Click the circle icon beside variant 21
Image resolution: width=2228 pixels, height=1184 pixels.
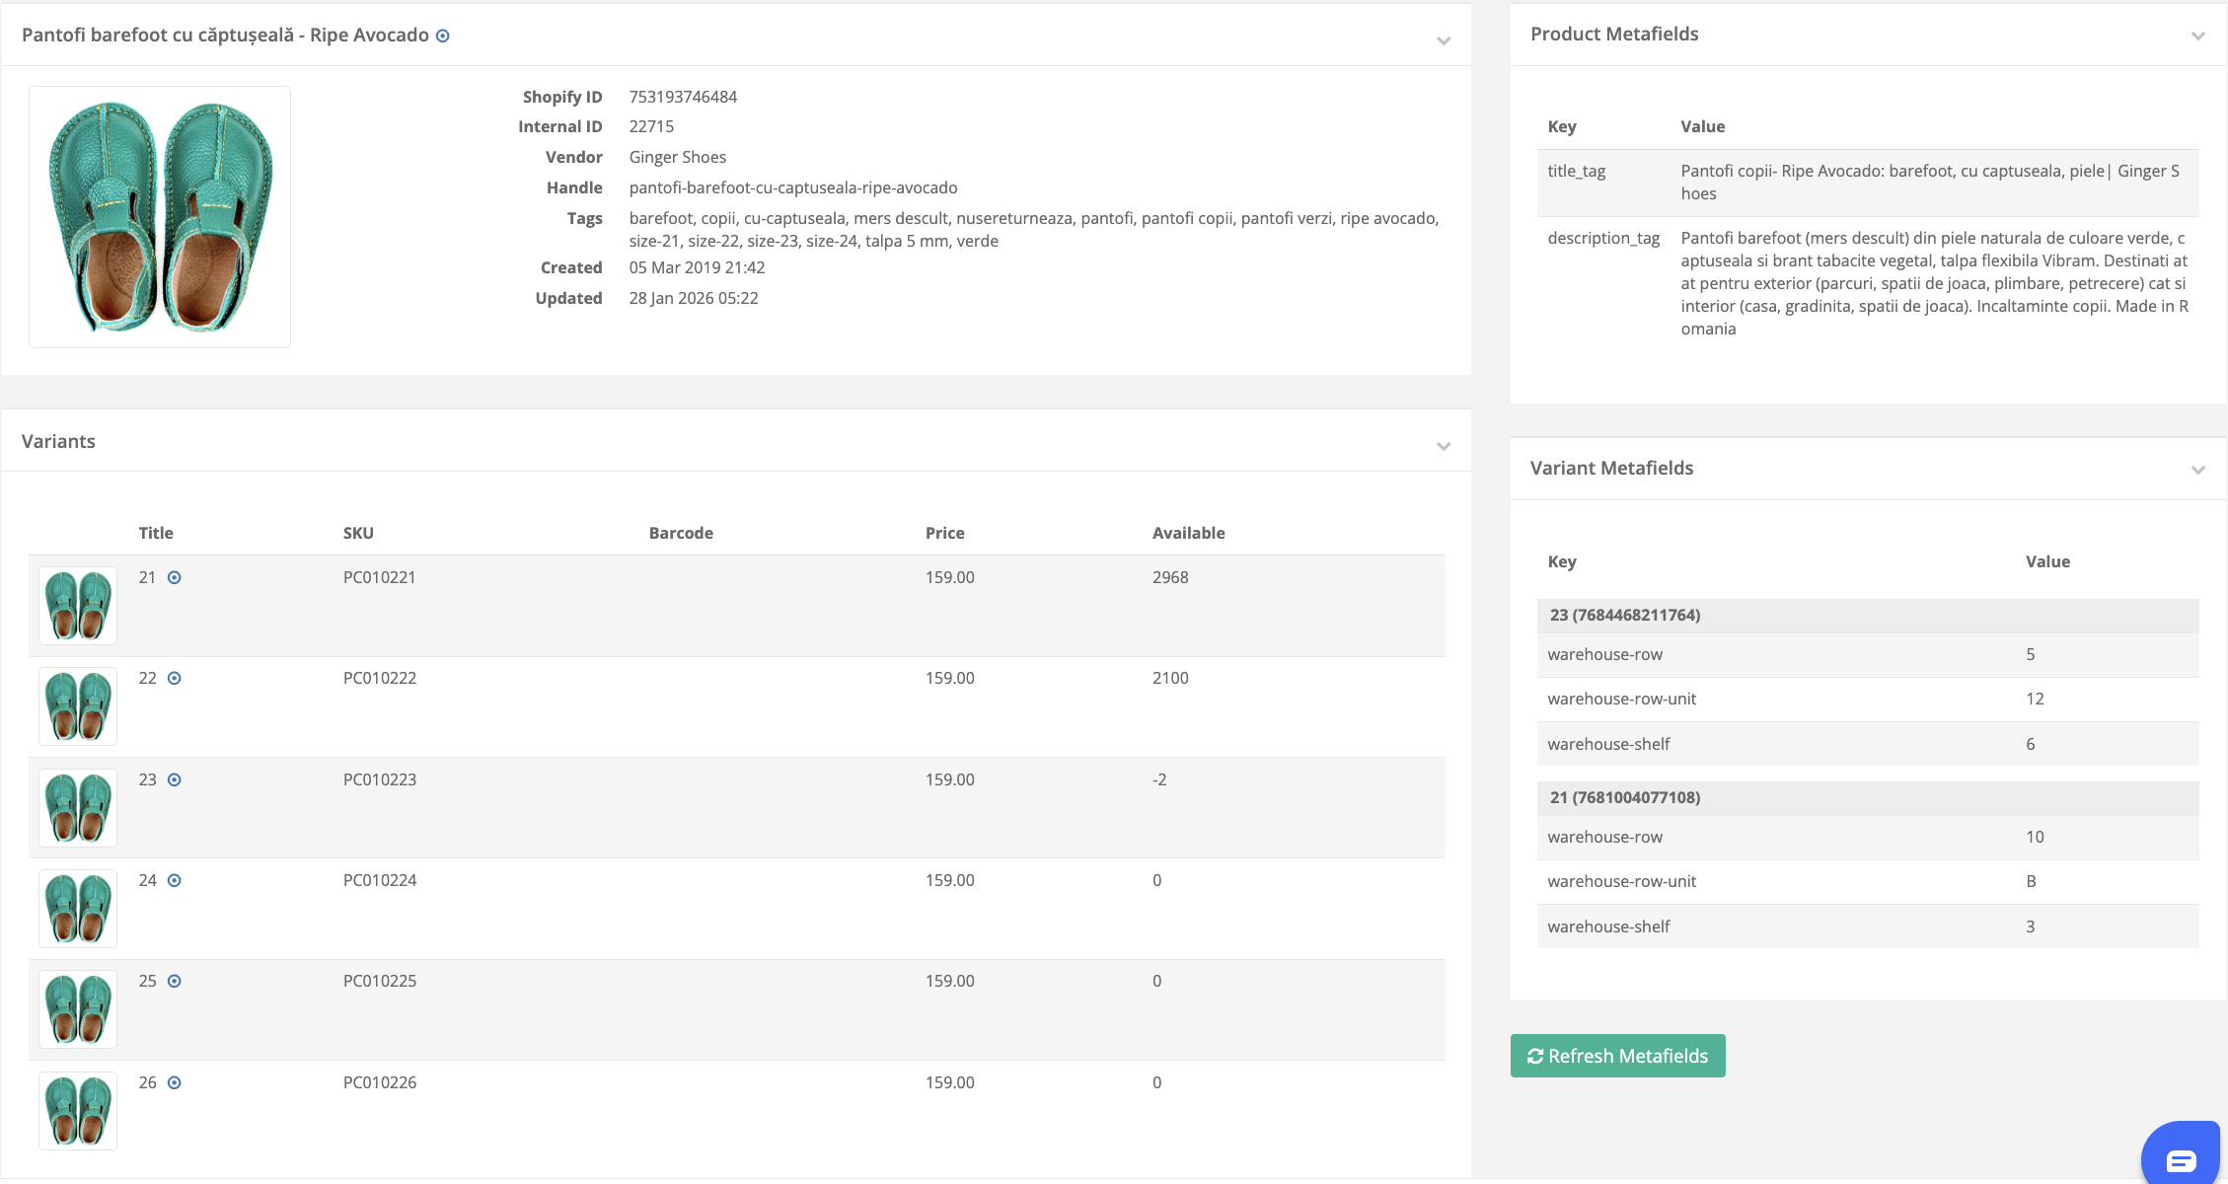pyautogui.click(x=175, y=578)
